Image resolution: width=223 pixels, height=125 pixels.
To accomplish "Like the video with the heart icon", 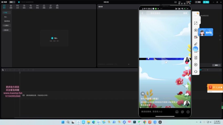I will (x=187, y=69).
